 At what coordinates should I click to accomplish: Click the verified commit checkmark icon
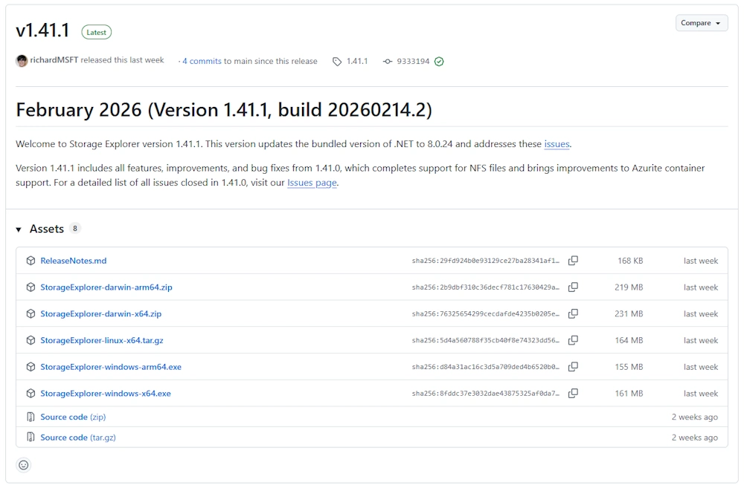coord(439,62)
